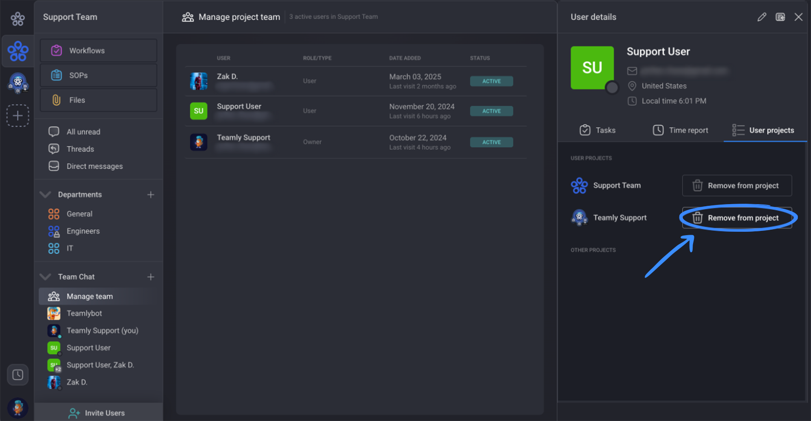The height and width of the screenshot is (421, 811).
Task: Open the Support User, Zak D. group chat
Action: [x=100, y=365]
